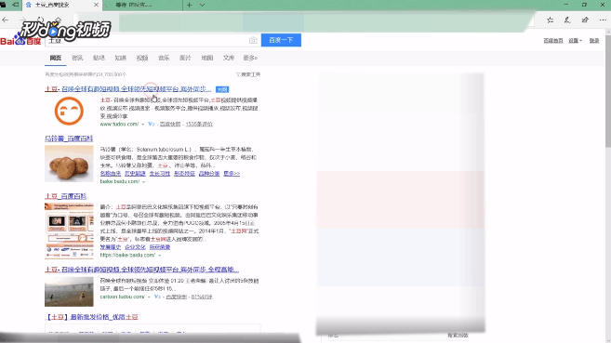
Task: Select the 网页 search tab
Action: [x=55, y=58]
